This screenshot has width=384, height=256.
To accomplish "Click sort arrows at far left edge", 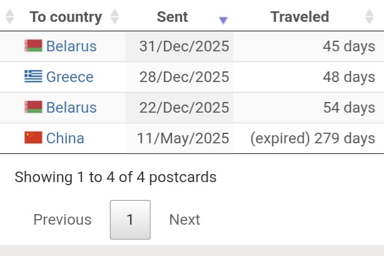I will point(9,18).
